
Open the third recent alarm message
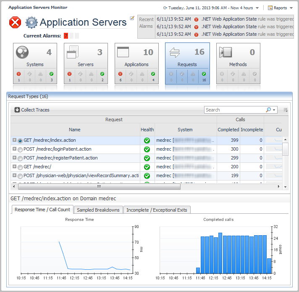click(247, 34)
